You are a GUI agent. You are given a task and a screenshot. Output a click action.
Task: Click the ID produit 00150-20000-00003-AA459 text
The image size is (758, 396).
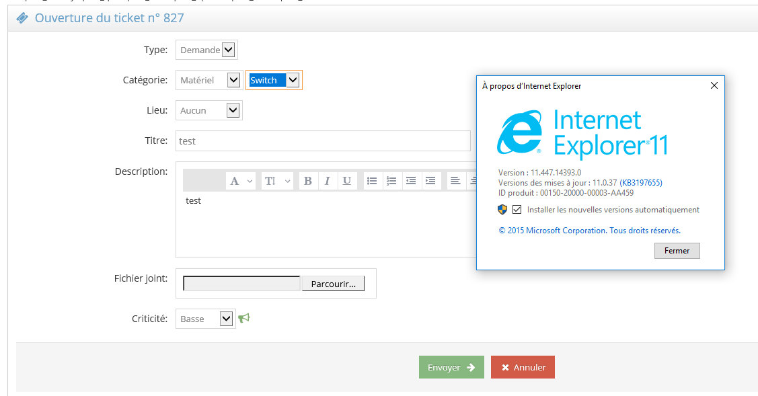click(x=566, y=193)
